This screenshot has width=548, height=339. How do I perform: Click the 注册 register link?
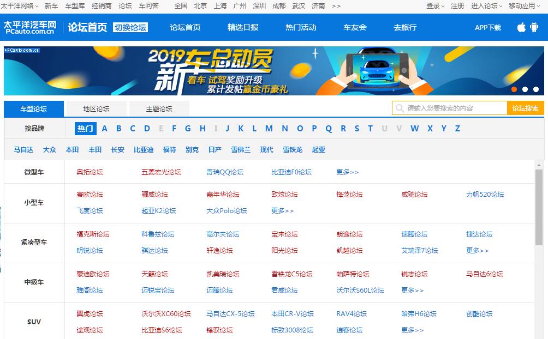(457, 6)
